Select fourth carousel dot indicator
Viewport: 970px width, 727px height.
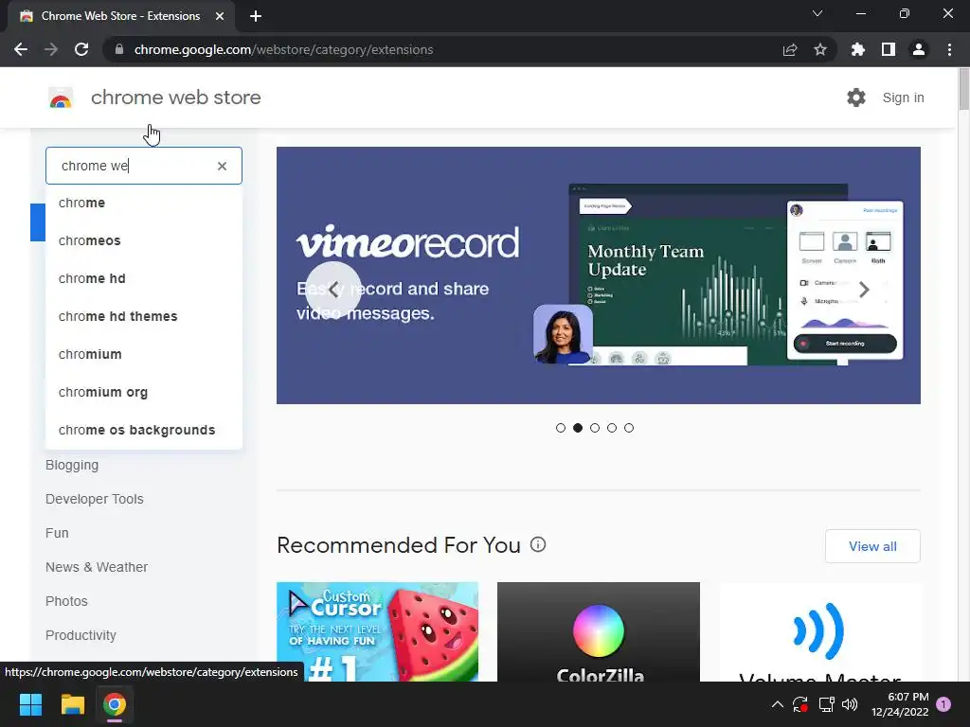[612, 428]
